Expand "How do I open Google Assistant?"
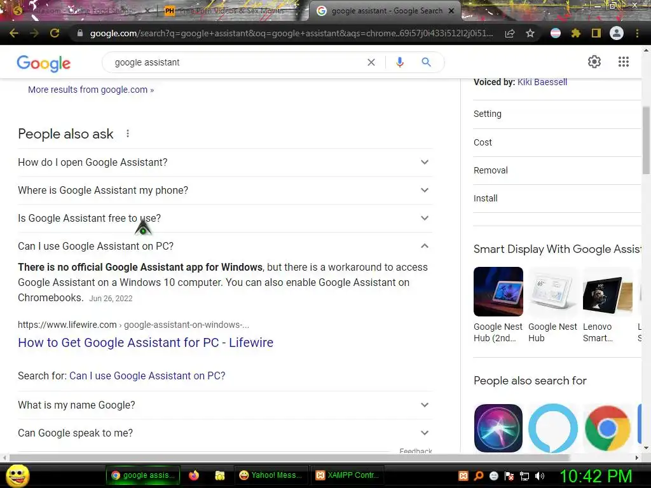 click(x=225, y=162)
